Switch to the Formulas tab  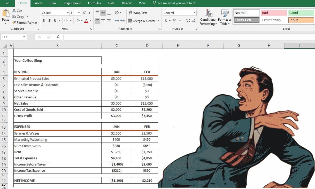point(94,3)
